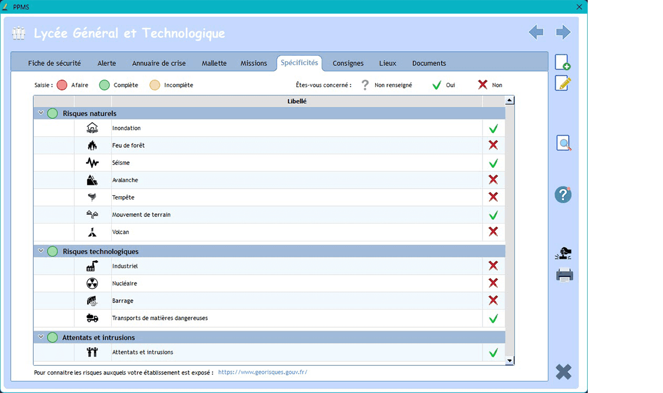The width and height of the screenshot is (663, 393).
Task: Open the georisques.gouv.fr link
Action: pos(262,372)
